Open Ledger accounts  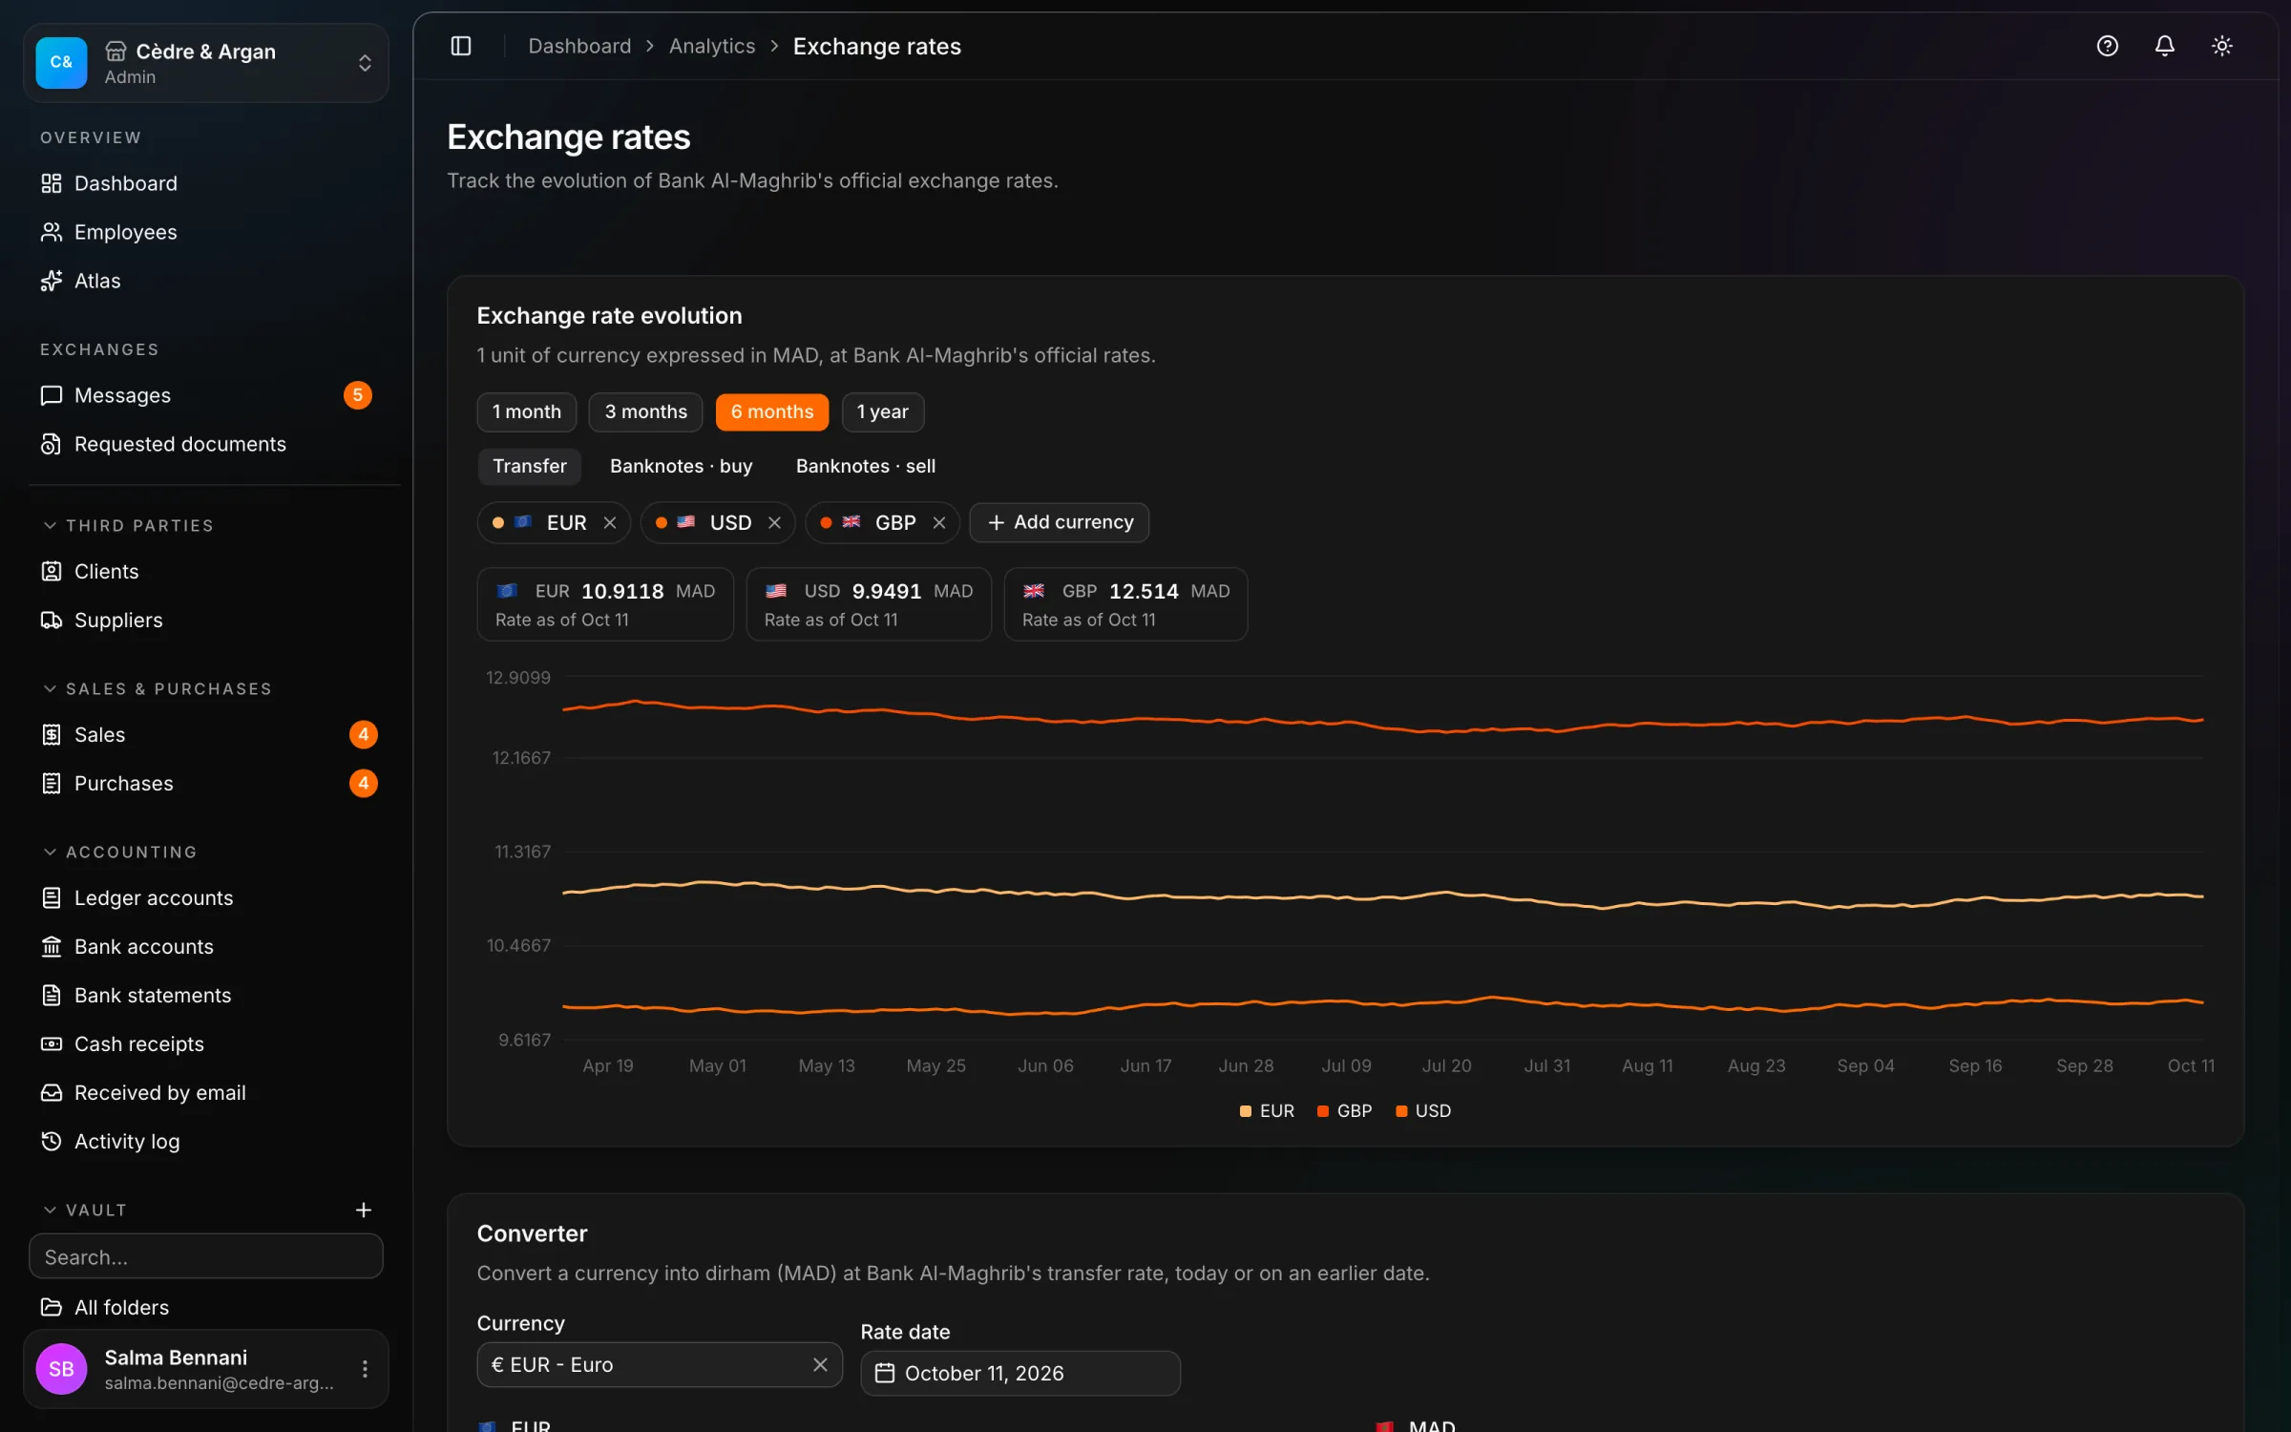[205, 897]
